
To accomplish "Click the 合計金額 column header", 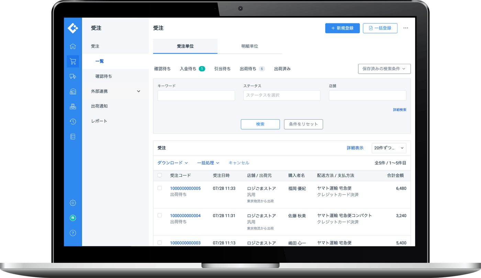I will tap(395, 176).
